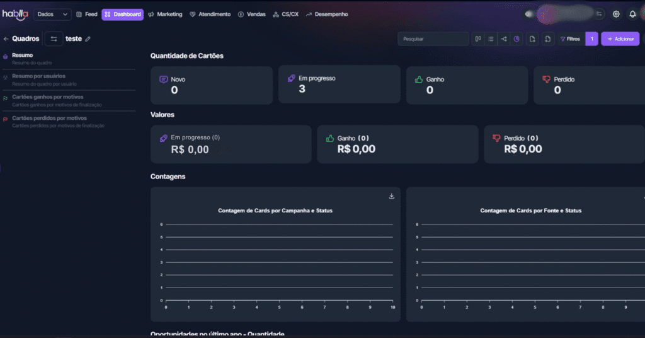The height and width of the screenshot is (338, 645).
Task: Click the swap account arrows in header
Action: click(599, 14)
